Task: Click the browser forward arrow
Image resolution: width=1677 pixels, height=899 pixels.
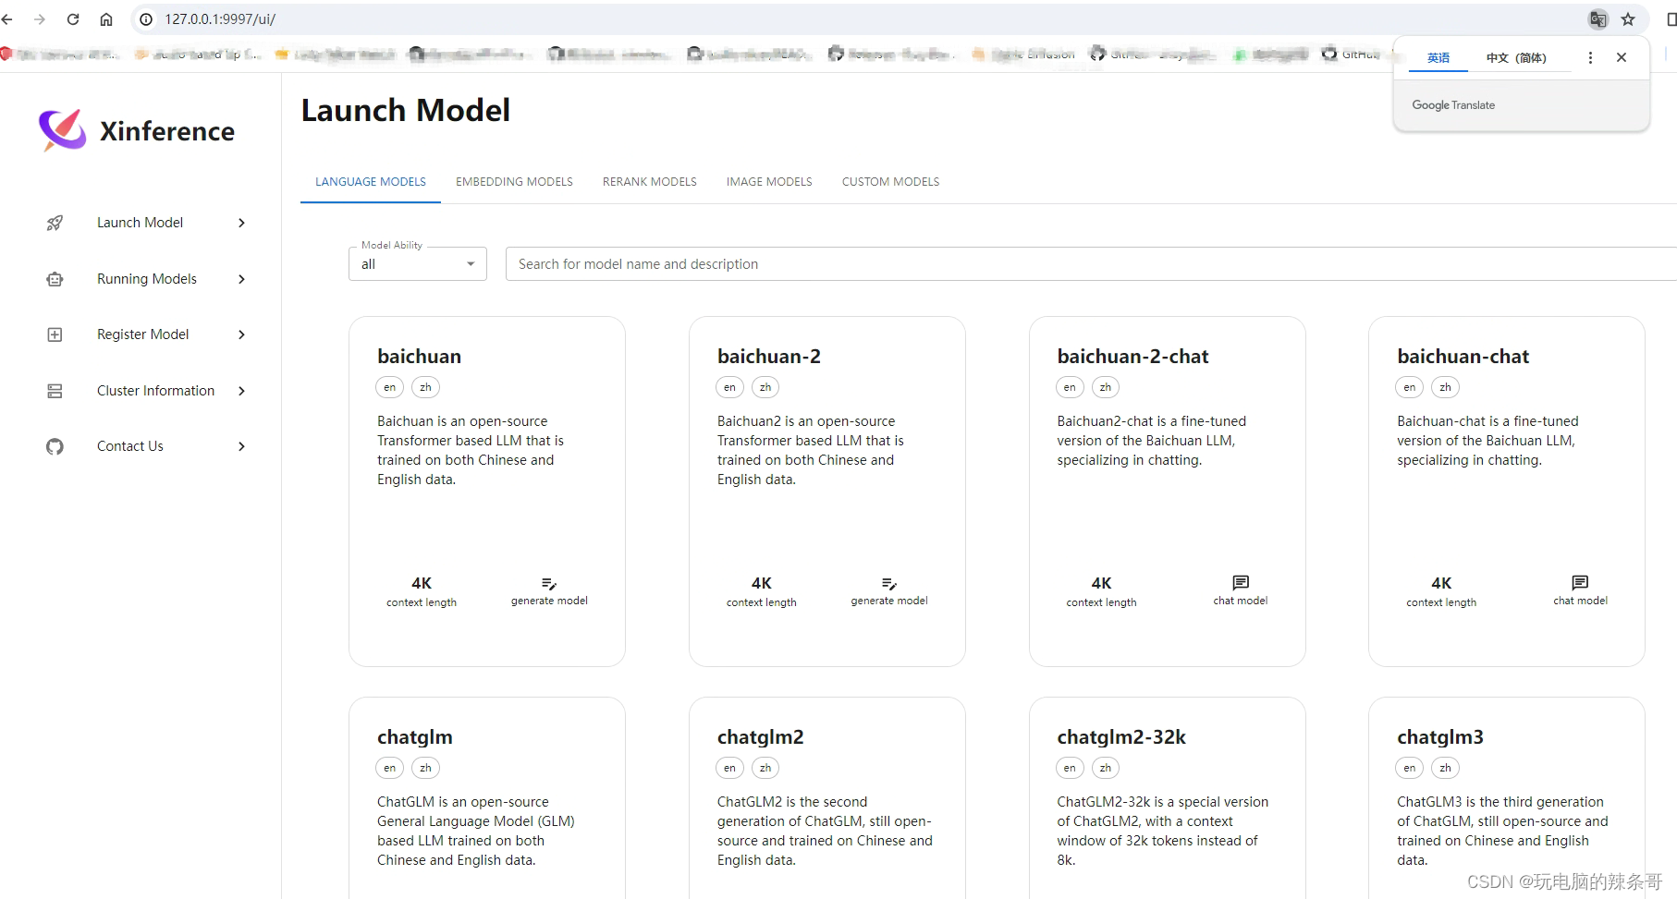Action: pos(40,18)
